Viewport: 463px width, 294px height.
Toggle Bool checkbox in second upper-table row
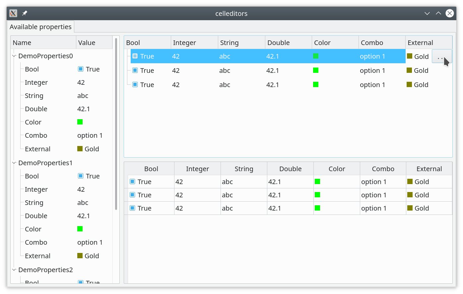(135, 70)
